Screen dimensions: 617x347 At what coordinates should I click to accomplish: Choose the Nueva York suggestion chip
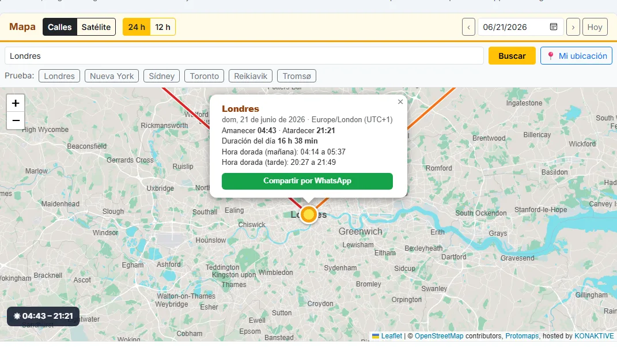[x=112, y=76]
